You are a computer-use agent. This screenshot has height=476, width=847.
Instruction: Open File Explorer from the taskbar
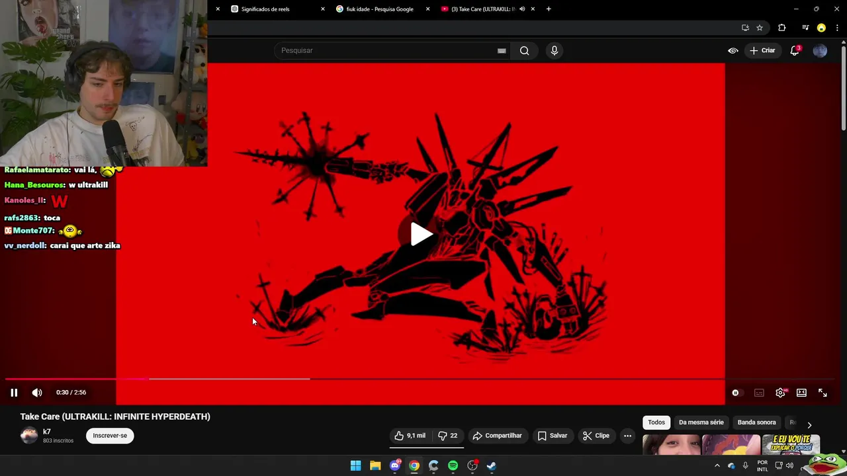pyautogui.click(x=375, y=466)
